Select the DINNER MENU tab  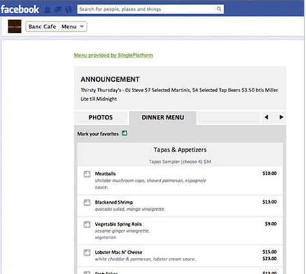click(x=163, y=117)
